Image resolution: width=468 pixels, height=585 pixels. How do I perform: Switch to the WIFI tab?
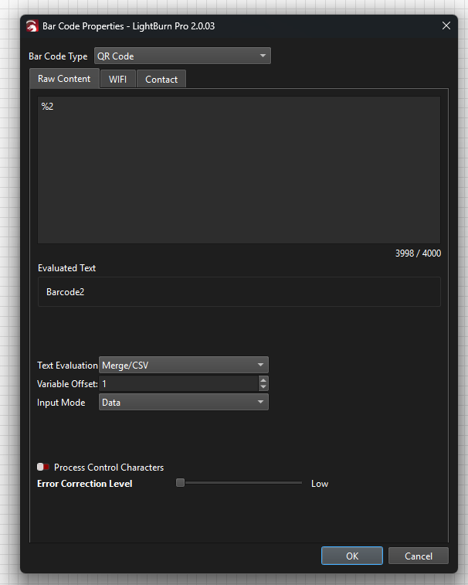click(x=117, y=80)
